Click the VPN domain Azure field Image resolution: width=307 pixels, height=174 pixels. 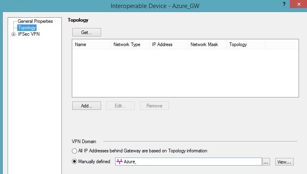tap(188, 162)
